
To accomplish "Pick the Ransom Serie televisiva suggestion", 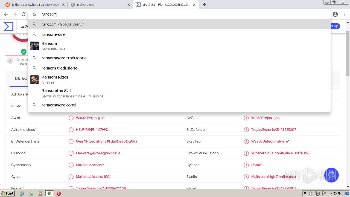I will pyautogui.click(x=179, y=46).
